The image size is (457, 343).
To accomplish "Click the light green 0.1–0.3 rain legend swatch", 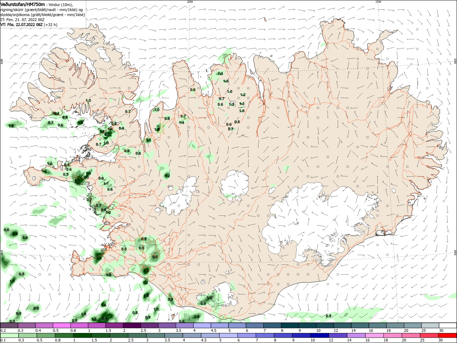I will tap(9, 335).
